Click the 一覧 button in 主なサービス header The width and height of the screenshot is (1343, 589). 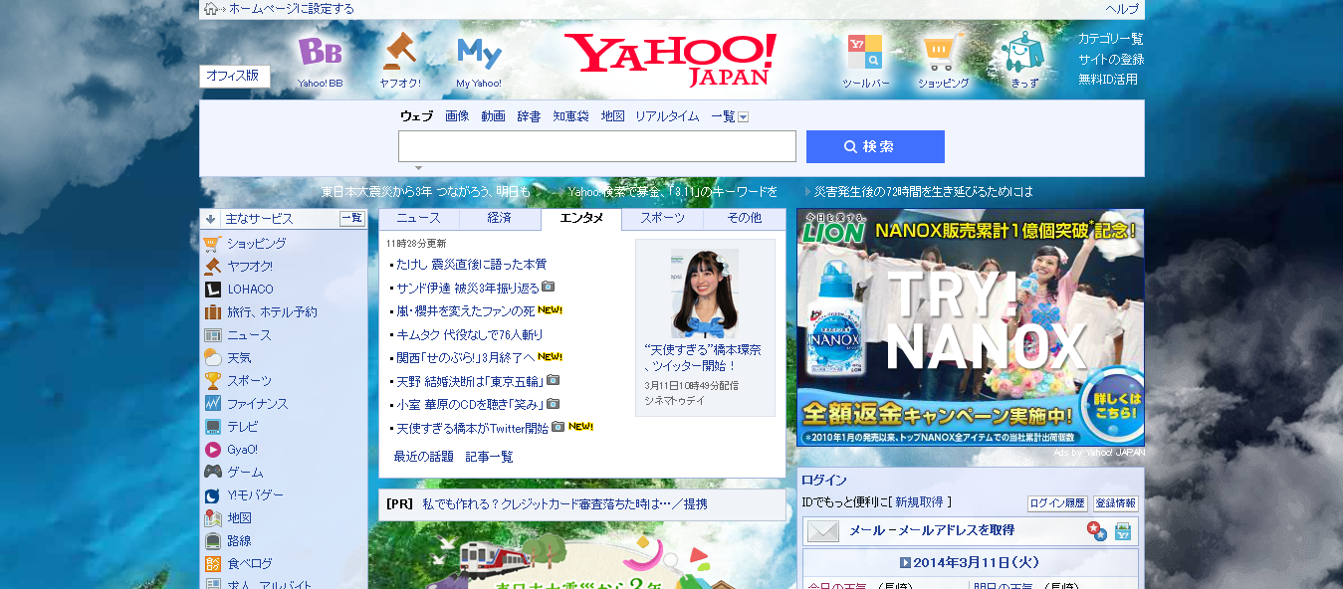point(352,219)
